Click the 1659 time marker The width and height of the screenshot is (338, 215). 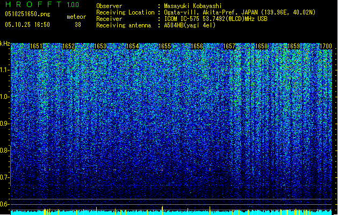point(293,46)
